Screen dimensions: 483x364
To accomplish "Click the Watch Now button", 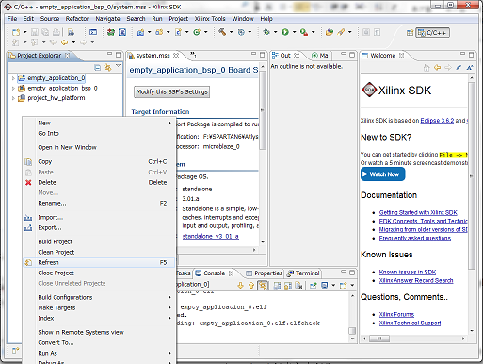I will [x=382, y=174].
